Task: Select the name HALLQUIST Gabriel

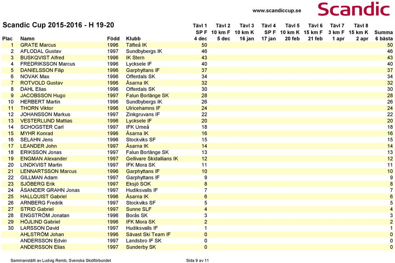Action: pos(43,196)
